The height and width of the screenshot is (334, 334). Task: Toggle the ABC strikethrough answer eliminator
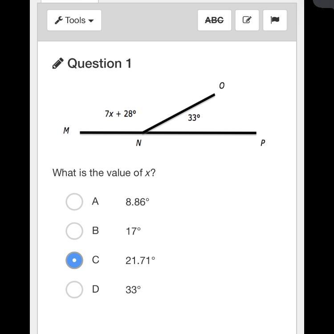pyautogui.click(x=214, y=20)
